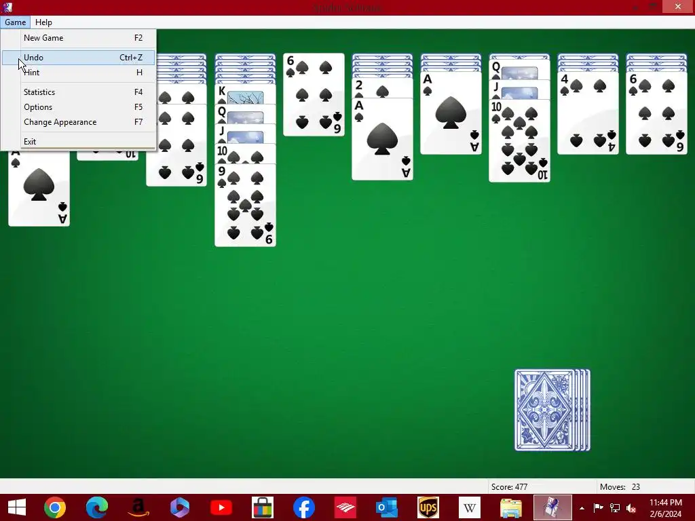The image size is (695, 521).
Task: Open Options from the Game menu
Action: coord(79,107)
